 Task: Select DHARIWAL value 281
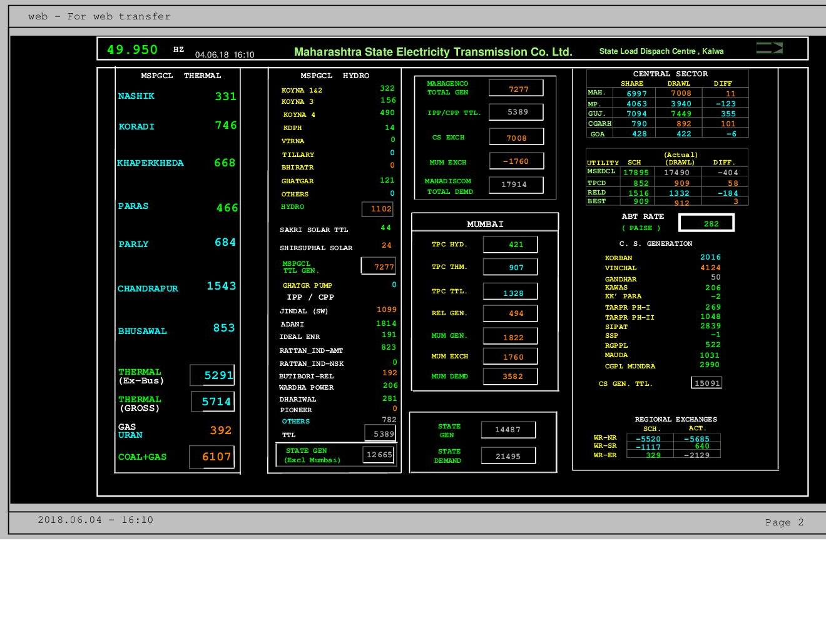(x=389, y=398)
